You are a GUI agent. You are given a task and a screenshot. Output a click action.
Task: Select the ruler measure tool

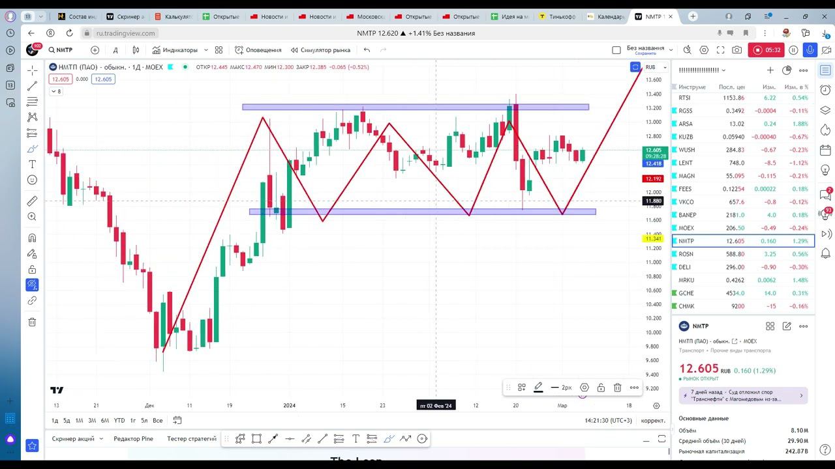pyautogui.click(x=32, y=201)
